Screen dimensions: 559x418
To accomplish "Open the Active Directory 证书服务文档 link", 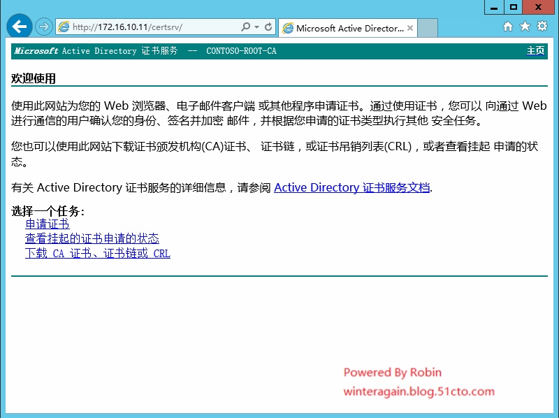I will point(352,187).
